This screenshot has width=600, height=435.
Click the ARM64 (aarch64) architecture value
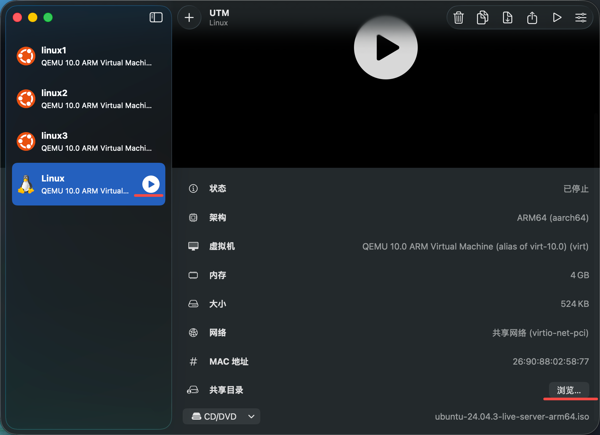(x=553, y=218)
